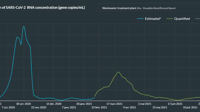Click the 7 janv. 2021 axis label

click(69, 107)
